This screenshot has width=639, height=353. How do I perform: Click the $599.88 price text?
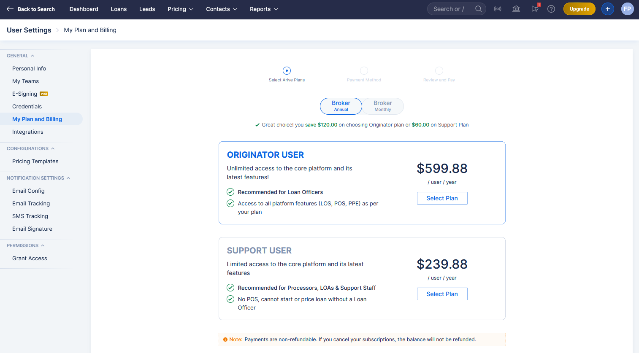point(442,168)
